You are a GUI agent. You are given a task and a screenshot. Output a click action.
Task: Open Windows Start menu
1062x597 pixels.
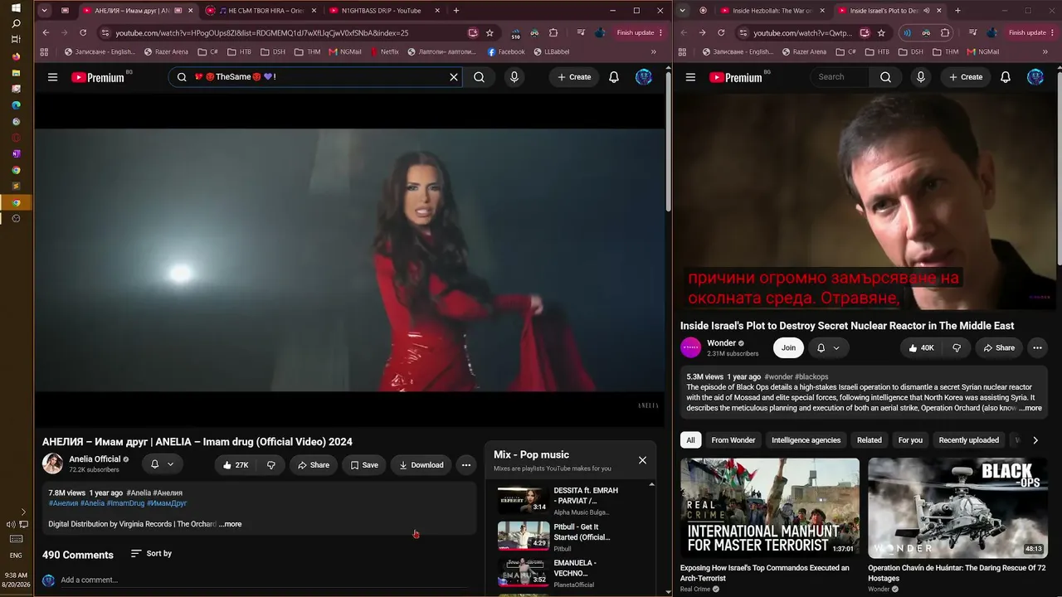(16, 8)
